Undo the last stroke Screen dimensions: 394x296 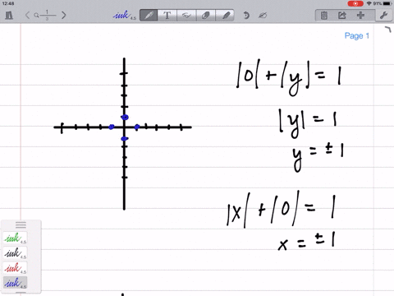246,15
